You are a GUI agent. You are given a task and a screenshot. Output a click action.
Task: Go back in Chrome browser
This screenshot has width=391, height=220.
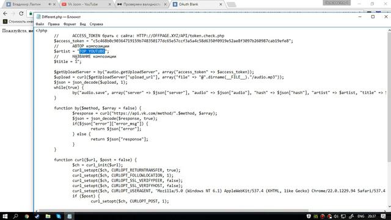tap(5, 13)
